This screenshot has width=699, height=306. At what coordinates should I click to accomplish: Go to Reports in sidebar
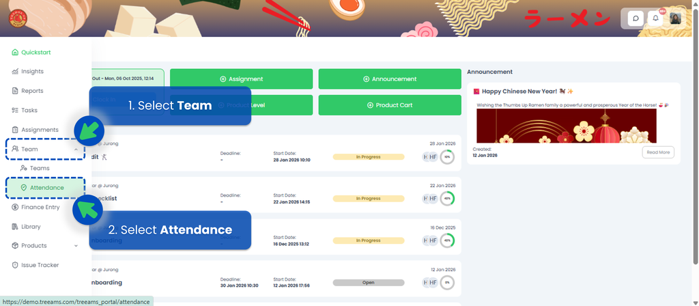point(31,91)
